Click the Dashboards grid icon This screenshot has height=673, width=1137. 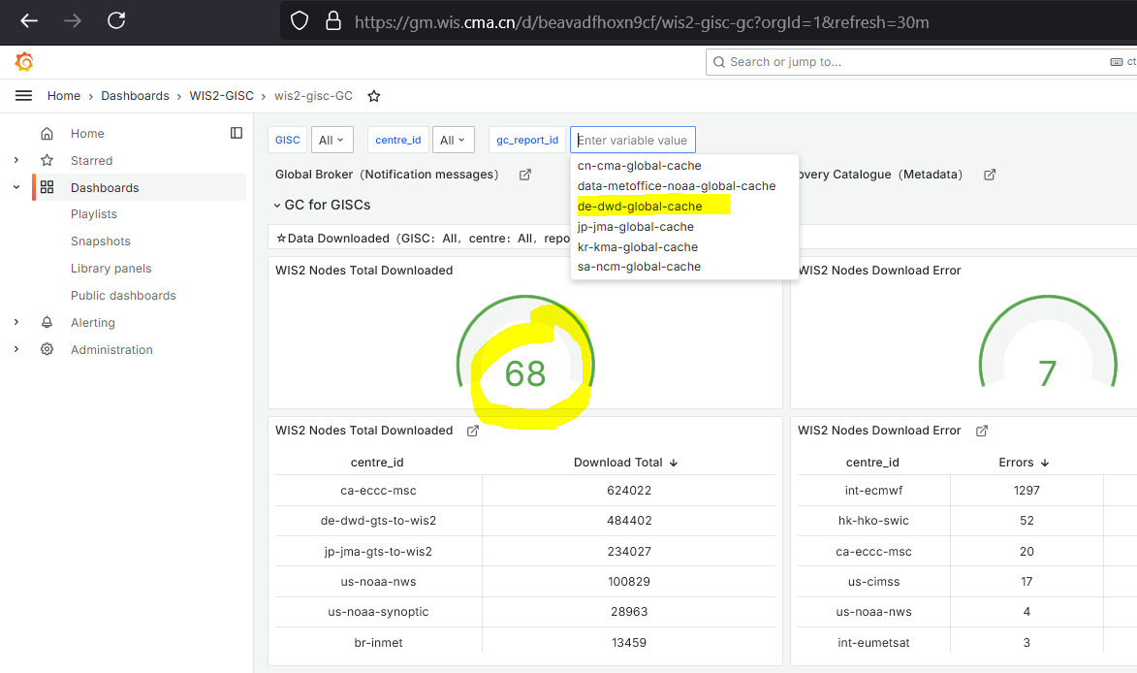coord(47,187)
